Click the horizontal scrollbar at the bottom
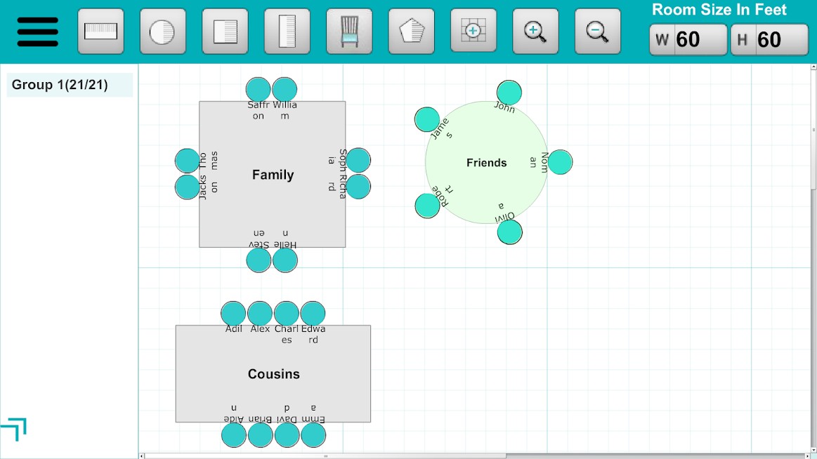817x459 pixels. click(x=325, y=455)
